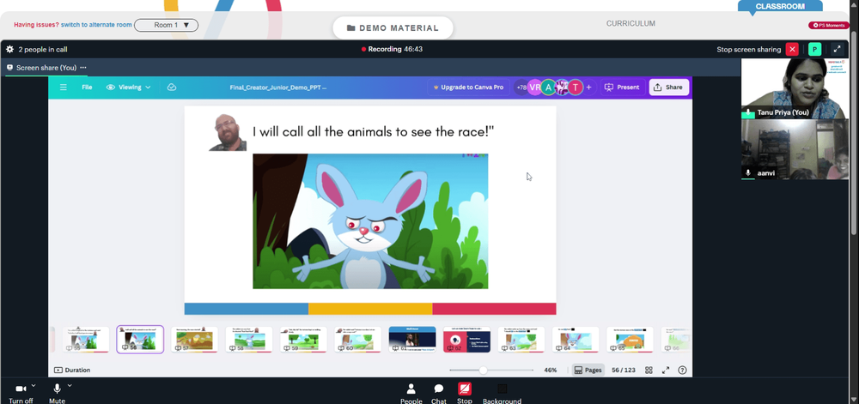This screenshot has width=859, height=404.
Task: Check the cloud save status icon
Action: coord(172,87)
